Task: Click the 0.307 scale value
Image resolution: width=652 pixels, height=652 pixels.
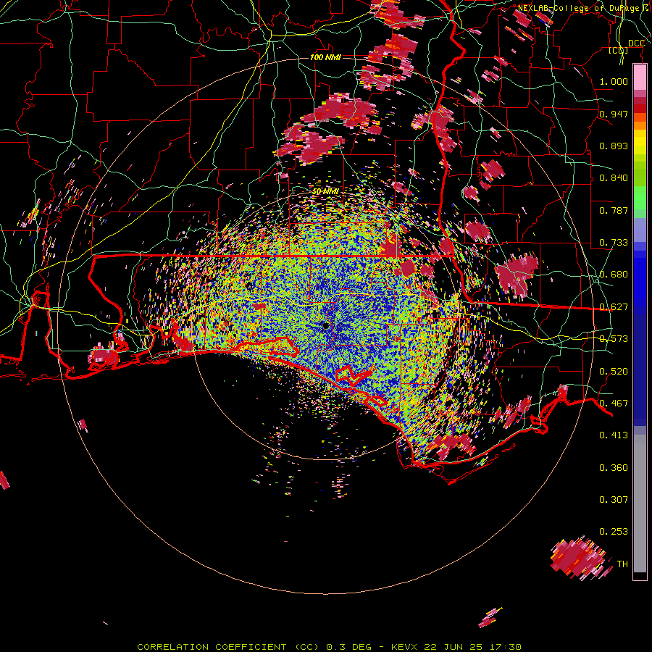Action: 614,500
